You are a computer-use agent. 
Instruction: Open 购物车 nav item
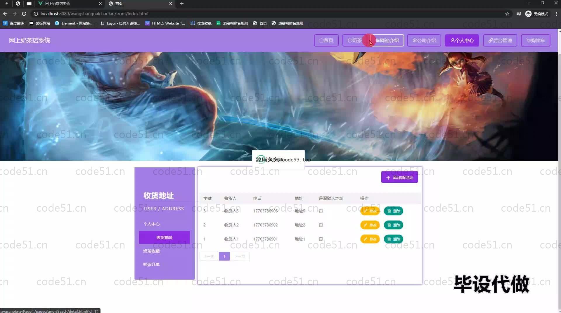click(536, 40)
